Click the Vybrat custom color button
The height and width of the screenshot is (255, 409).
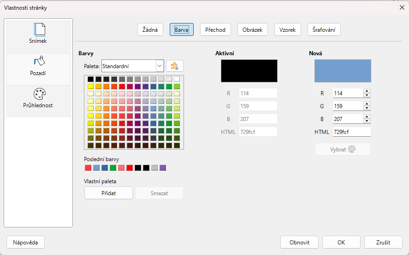pyautogui.click(x=343, y=149)
